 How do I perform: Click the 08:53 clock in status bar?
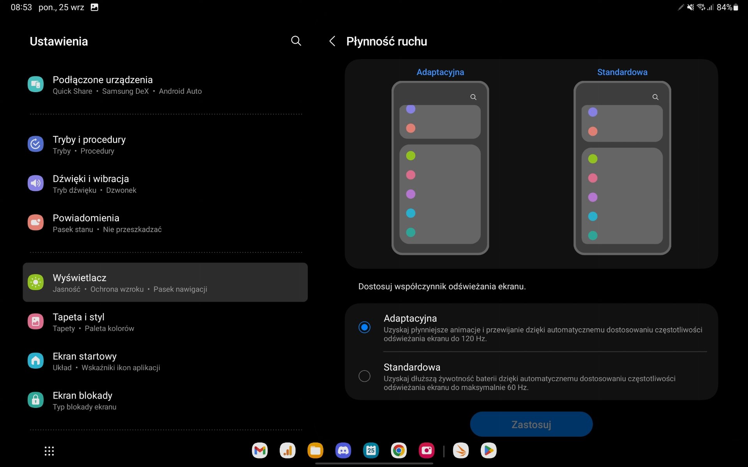click(21, 7)
